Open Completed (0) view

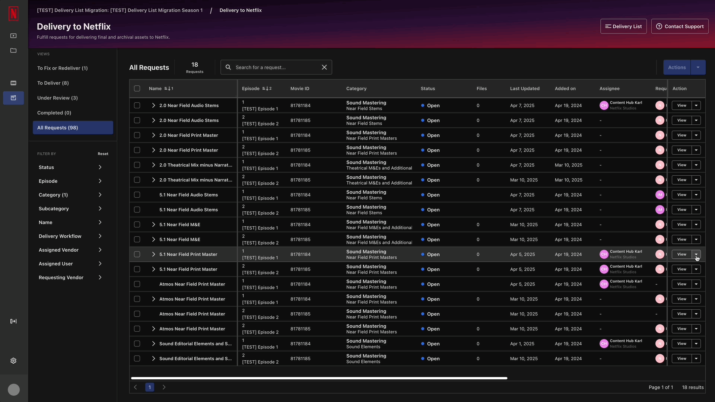point(73,113)
